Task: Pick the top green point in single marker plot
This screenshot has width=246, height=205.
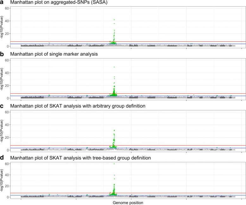Action: pos(114,67)
